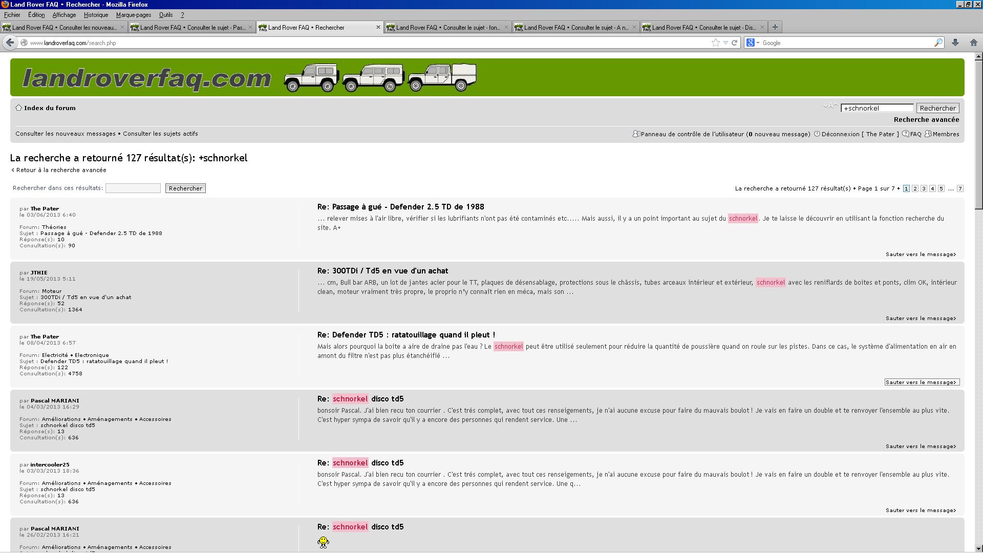Click the 'Rechercher dans ces résultats' input field
The image size is (983, 553).
point(133,188)
